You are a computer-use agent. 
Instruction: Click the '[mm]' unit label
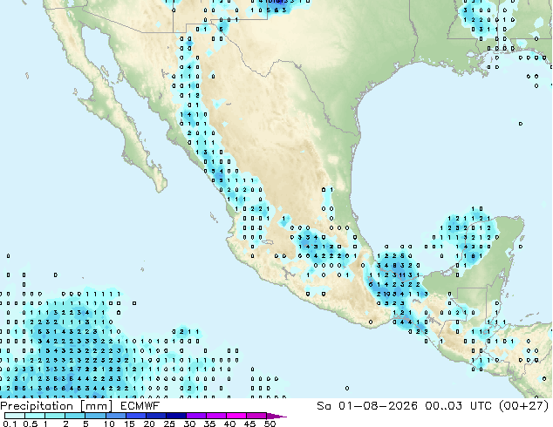pyautogui.click(x=97, y=406)
